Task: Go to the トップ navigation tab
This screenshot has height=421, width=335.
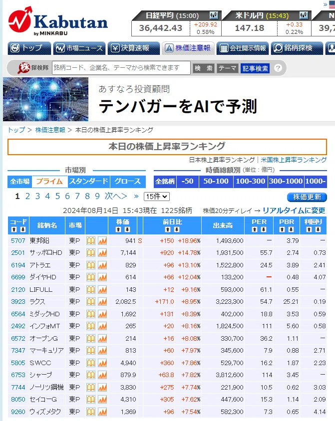Action: 29,48
